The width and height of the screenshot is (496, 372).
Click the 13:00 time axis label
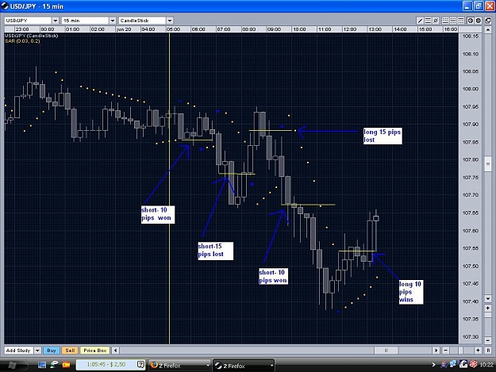(x=375, y=29)
